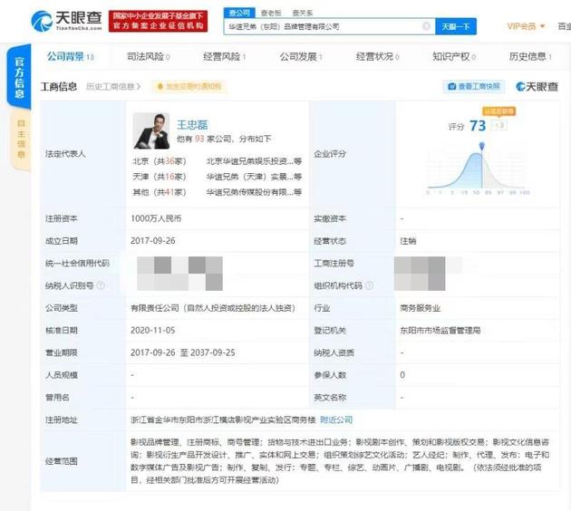
Task: Open the VIP会员 dropdown menu
Action: [x=526, y=26]
